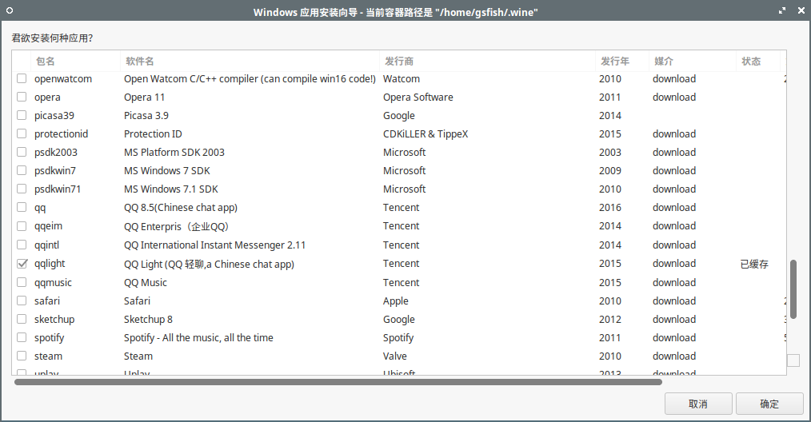Select publisher 'Watcom'
The image size is (811, 422).
coord(402,78)
